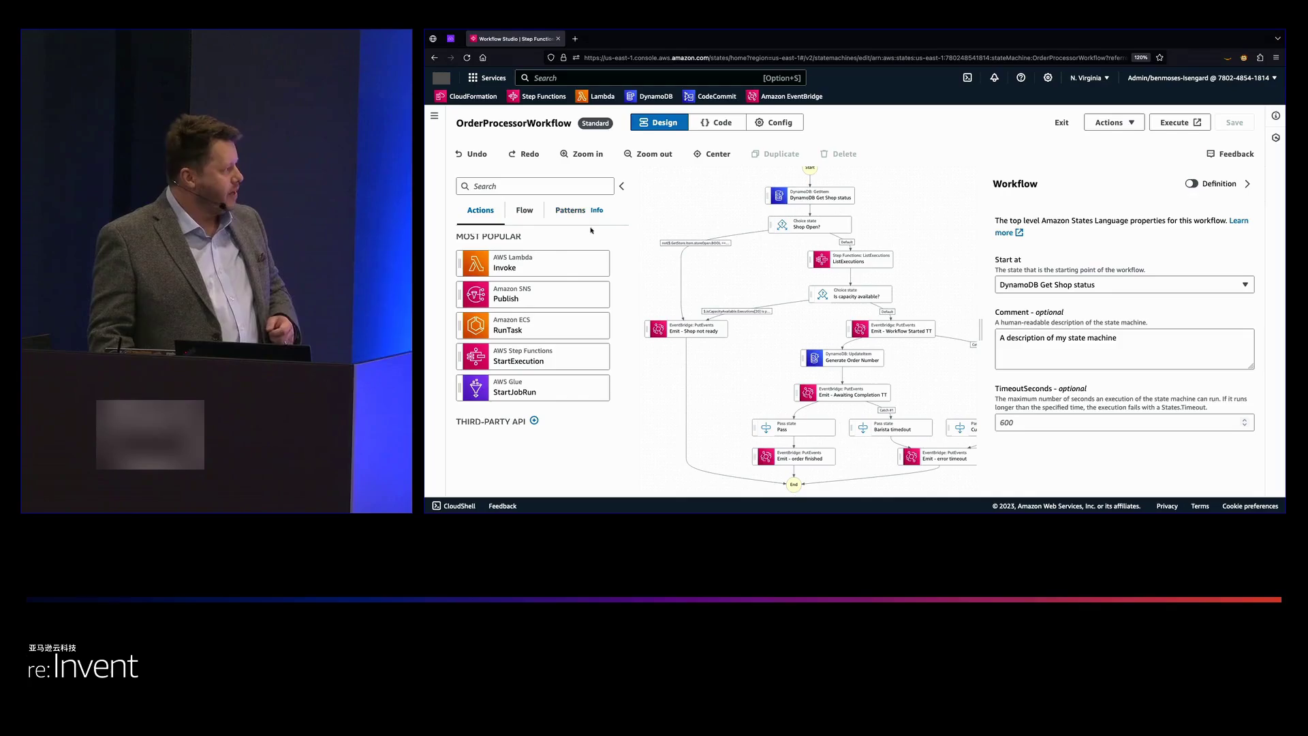Open the N. Virginia region selector

(x=1089, y=78)
